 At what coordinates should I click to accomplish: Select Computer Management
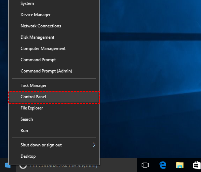coord(43,49)
